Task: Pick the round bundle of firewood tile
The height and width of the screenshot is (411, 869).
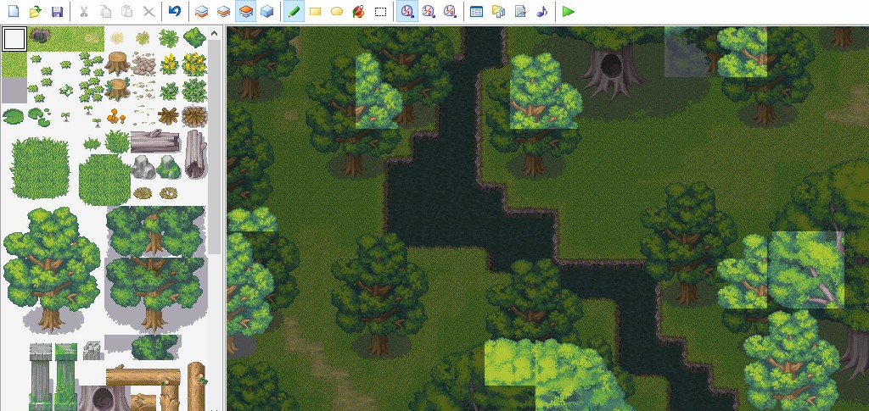Action: pyautogui.click(x=194, y=115)
